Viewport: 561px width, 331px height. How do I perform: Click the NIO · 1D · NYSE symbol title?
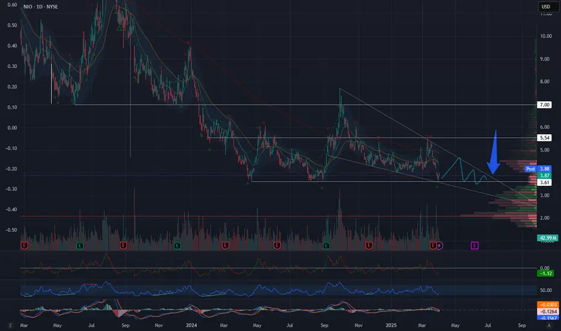click(x=40, y=7)
